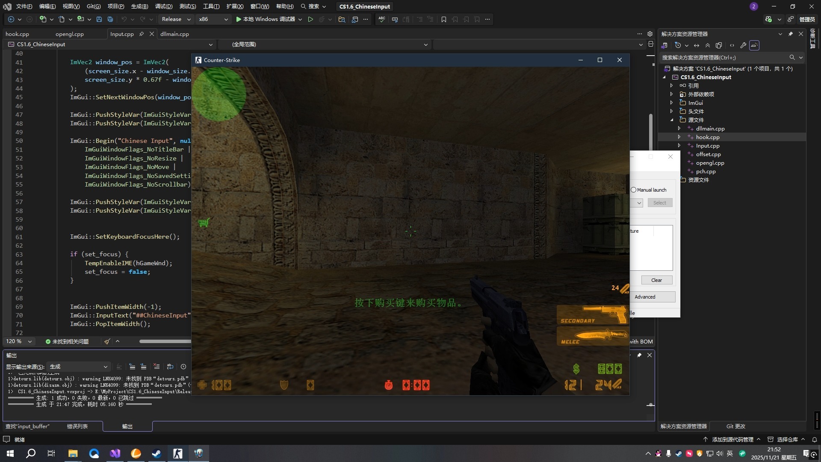Click the Windows Start button
The image size is (821, 462).
tap(10, 453)
